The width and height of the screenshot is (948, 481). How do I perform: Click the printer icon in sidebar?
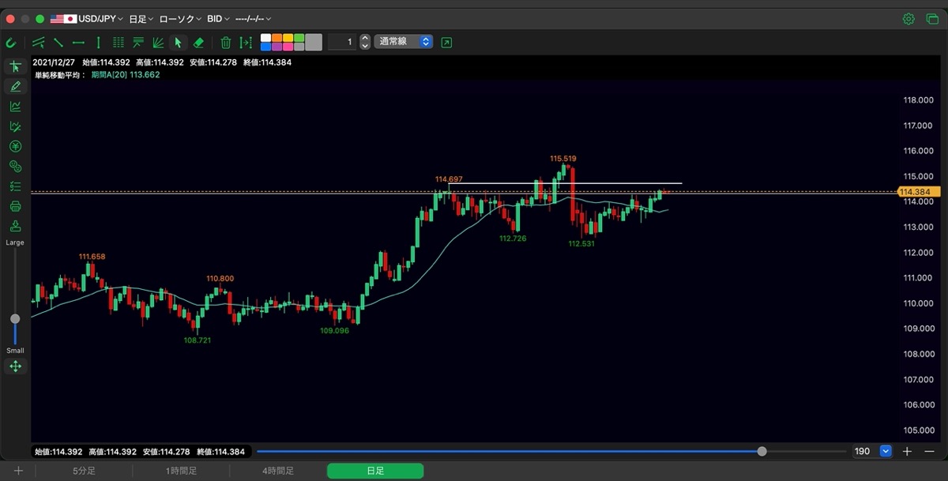[x=15, y=206]
